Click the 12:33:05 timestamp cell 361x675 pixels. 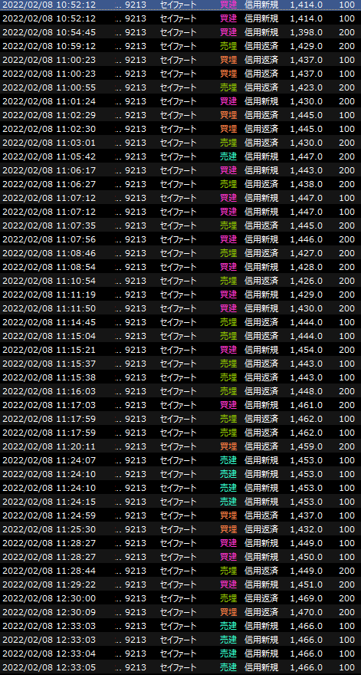49,666
